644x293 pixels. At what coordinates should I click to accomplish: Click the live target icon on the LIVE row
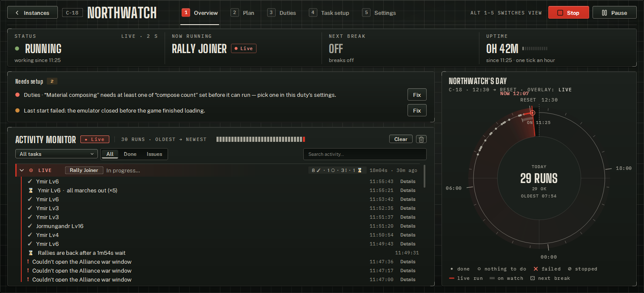tap(31, 170)
